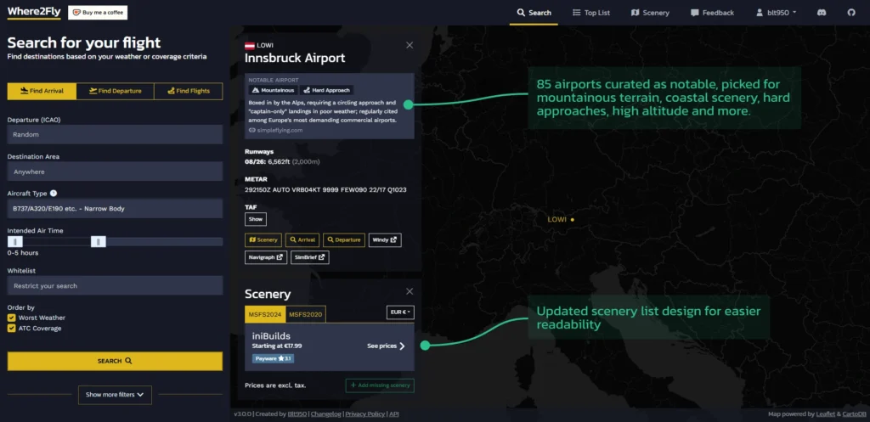
Task: Select the Find Flights tab
Action: point(188,91)
